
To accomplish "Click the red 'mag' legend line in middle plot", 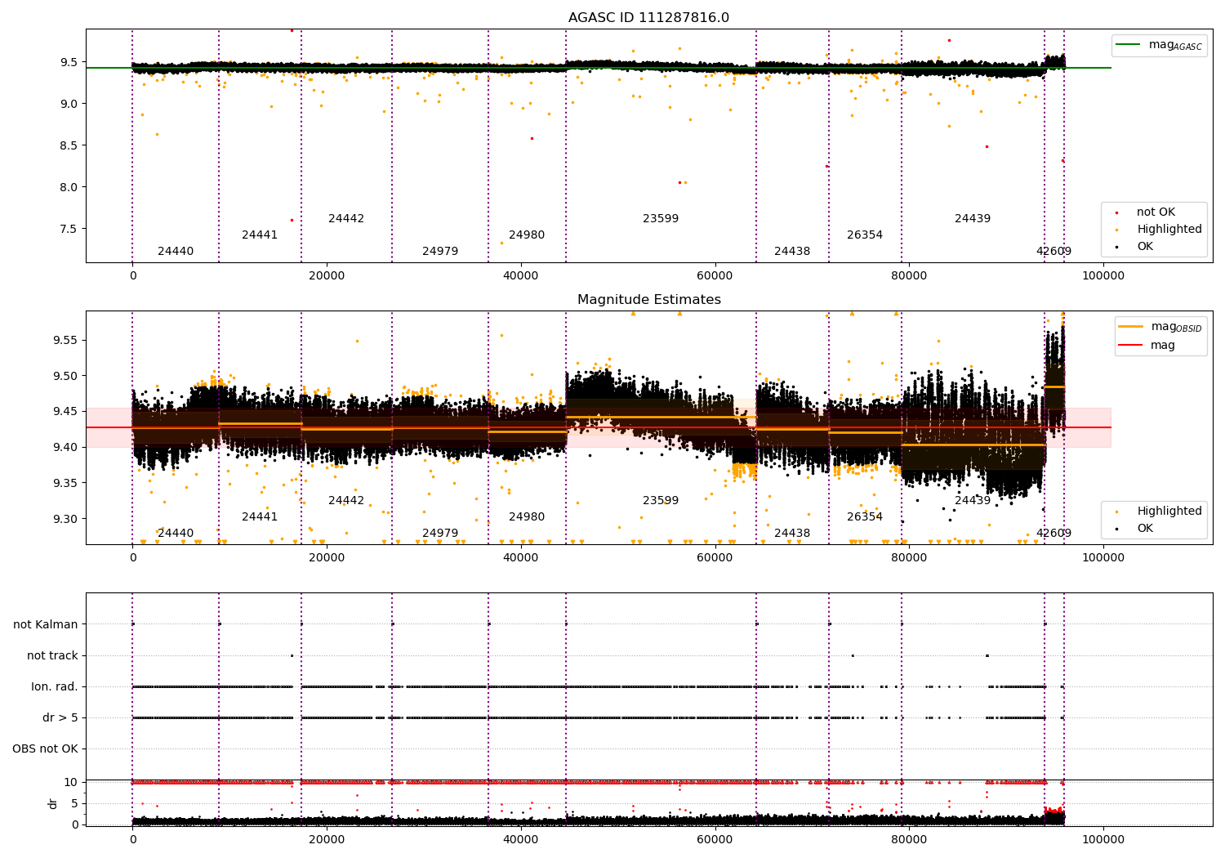I will tap(1131, 346).
